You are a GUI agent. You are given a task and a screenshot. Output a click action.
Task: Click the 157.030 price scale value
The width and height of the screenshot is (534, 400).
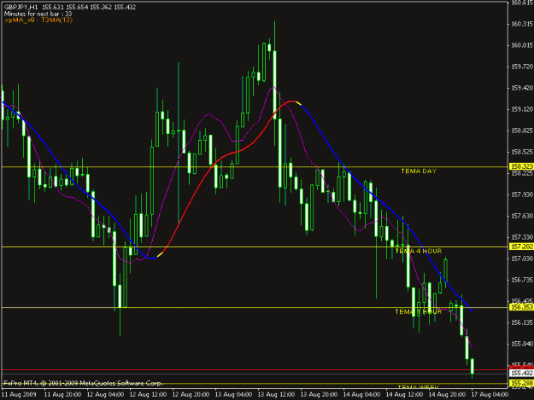click(x=521, y=258)
